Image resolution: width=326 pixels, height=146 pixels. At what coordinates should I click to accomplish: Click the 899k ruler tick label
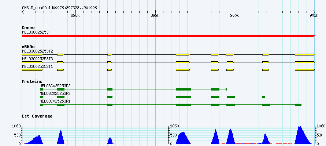click(155, 16)
